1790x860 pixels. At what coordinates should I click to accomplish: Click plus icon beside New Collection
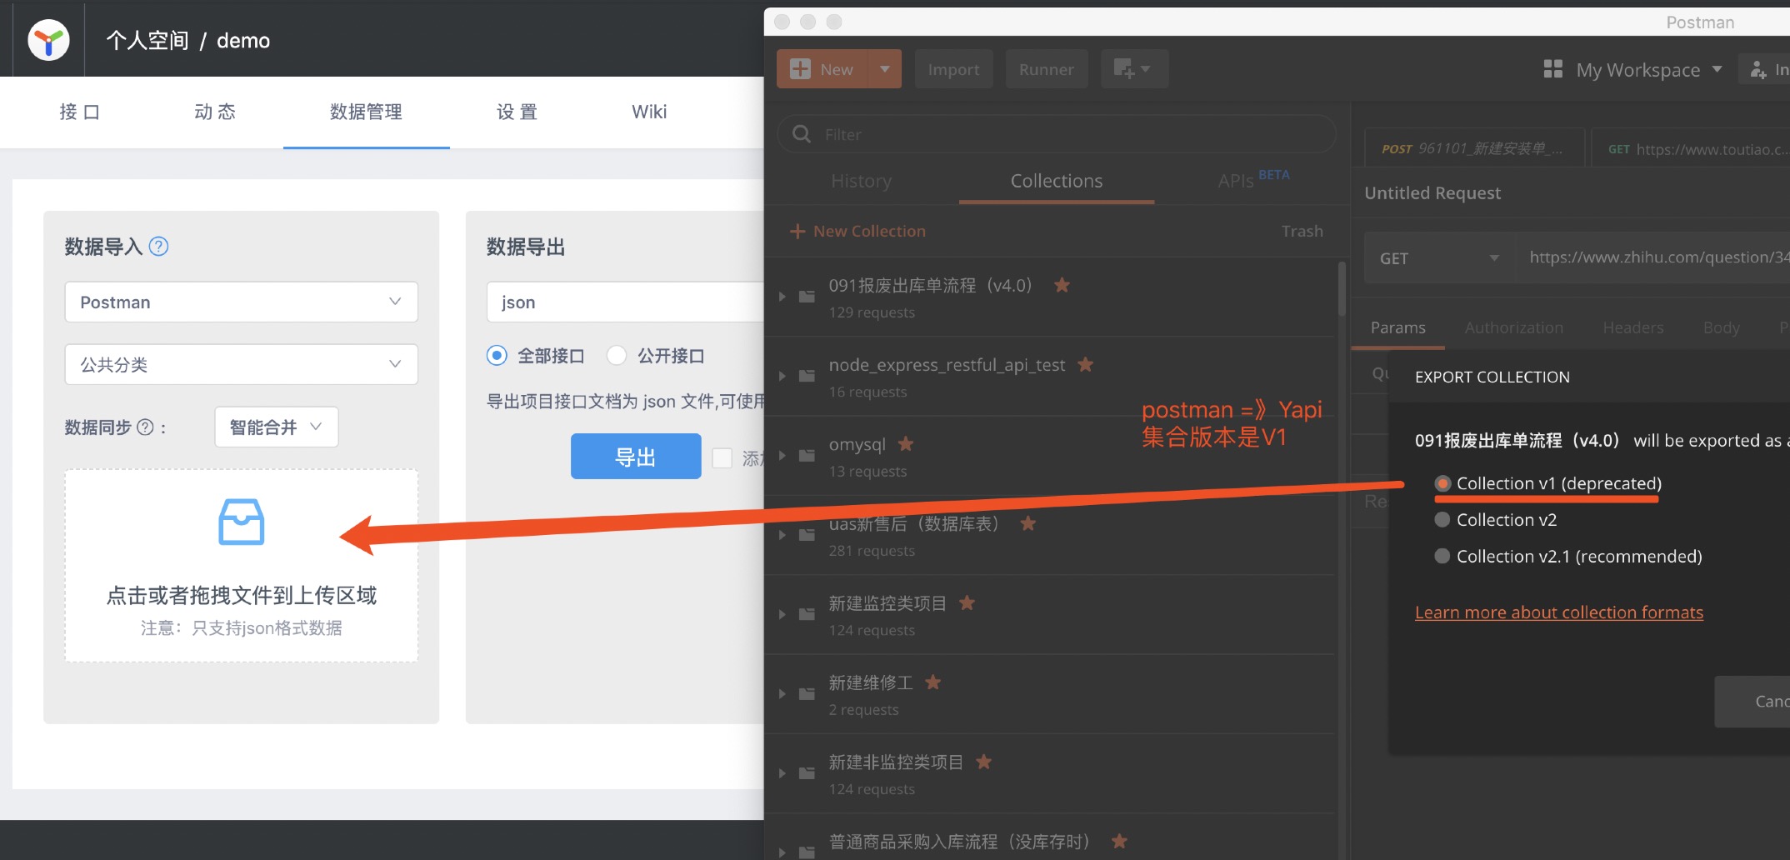click(x=797, y=231)
